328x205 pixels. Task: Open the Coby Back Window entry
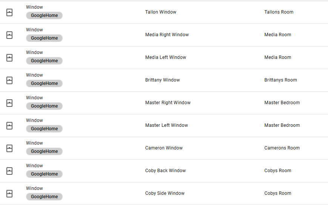165,171
